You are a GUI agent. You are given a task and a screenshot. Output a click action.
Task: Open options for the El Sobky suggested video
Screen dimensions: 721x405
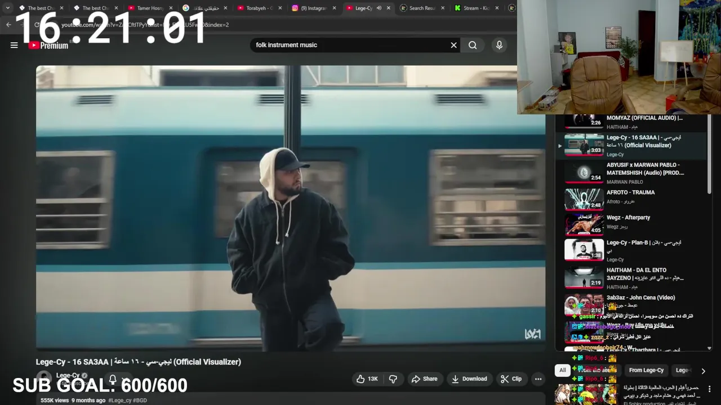pyautogui.click(x=709, y=389)
